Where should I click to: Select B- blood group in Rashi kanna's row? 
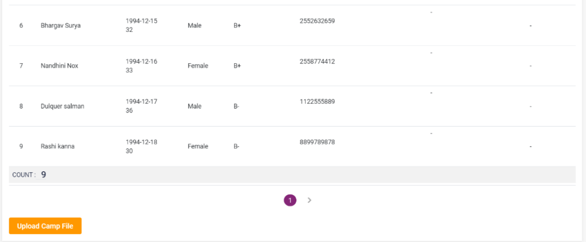(236, 146)
